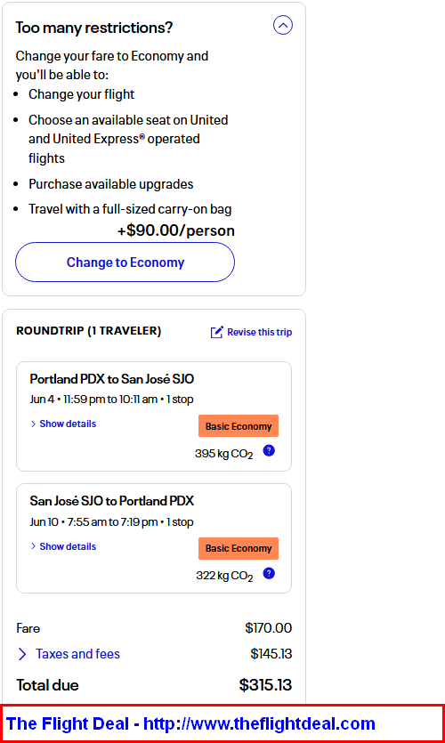Click the Too many restrictions heading
Screen dimensions: 445x743
pyautogui.click(x=93, y=28)
